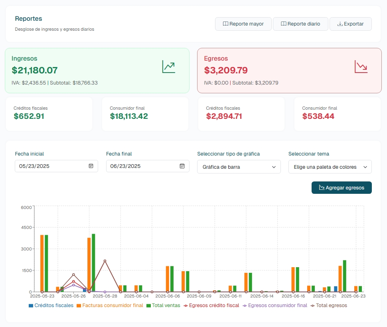
Task: Click the Agregar egresos button
Action: [342, 187]
